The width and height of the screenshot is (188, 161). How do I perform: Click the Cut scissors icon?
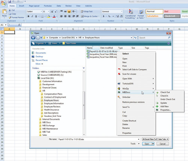coord(10,10)
